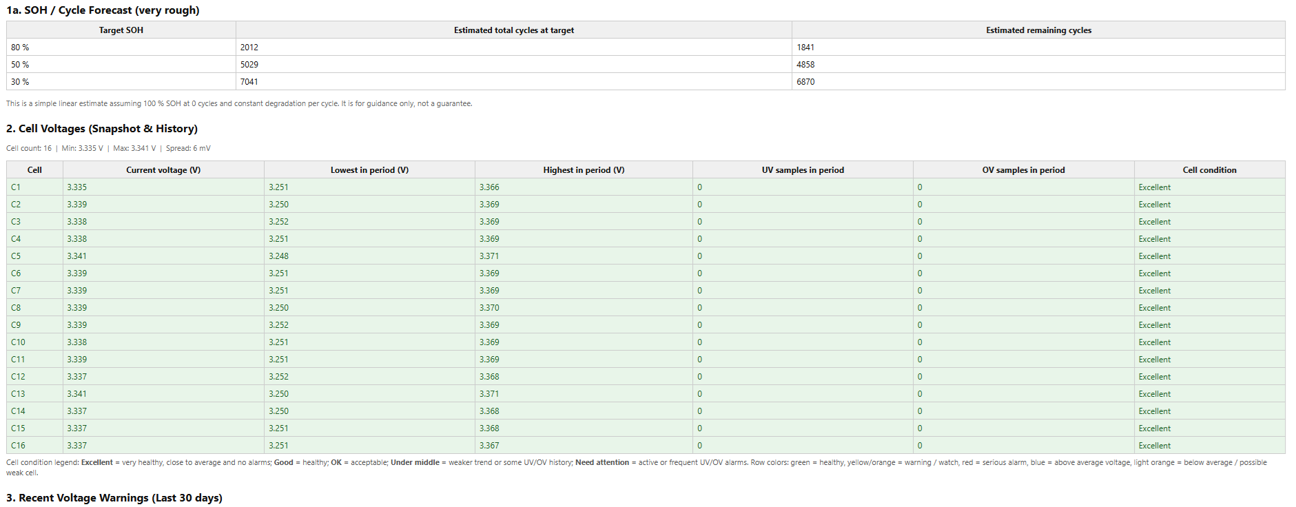Click the "Current voltage (V)" header
1296x507 pixels.
[x=163, y=170]
